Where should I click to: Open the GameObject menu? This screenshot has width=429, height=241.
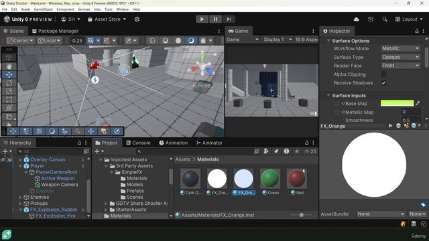coord(43,9)
